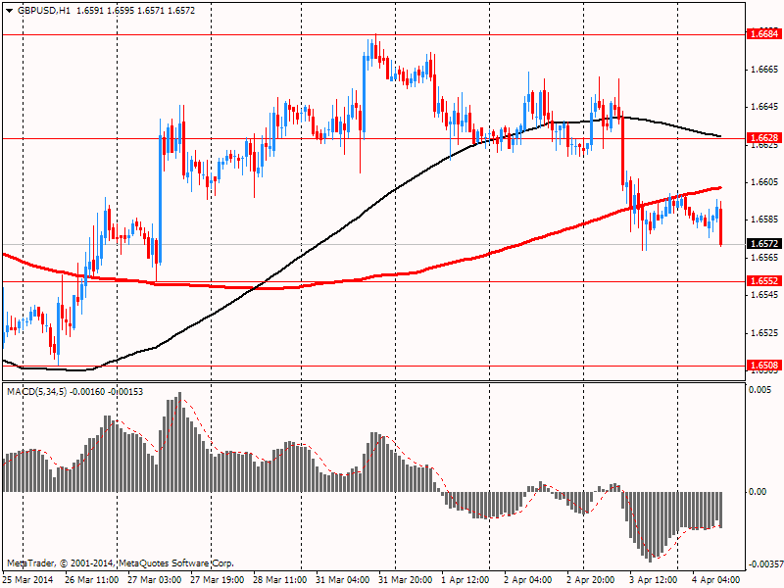Screen dimensions: 784x588
Task: Click the 27 Mar 03:00 time axis label
Action: (155, 580)
